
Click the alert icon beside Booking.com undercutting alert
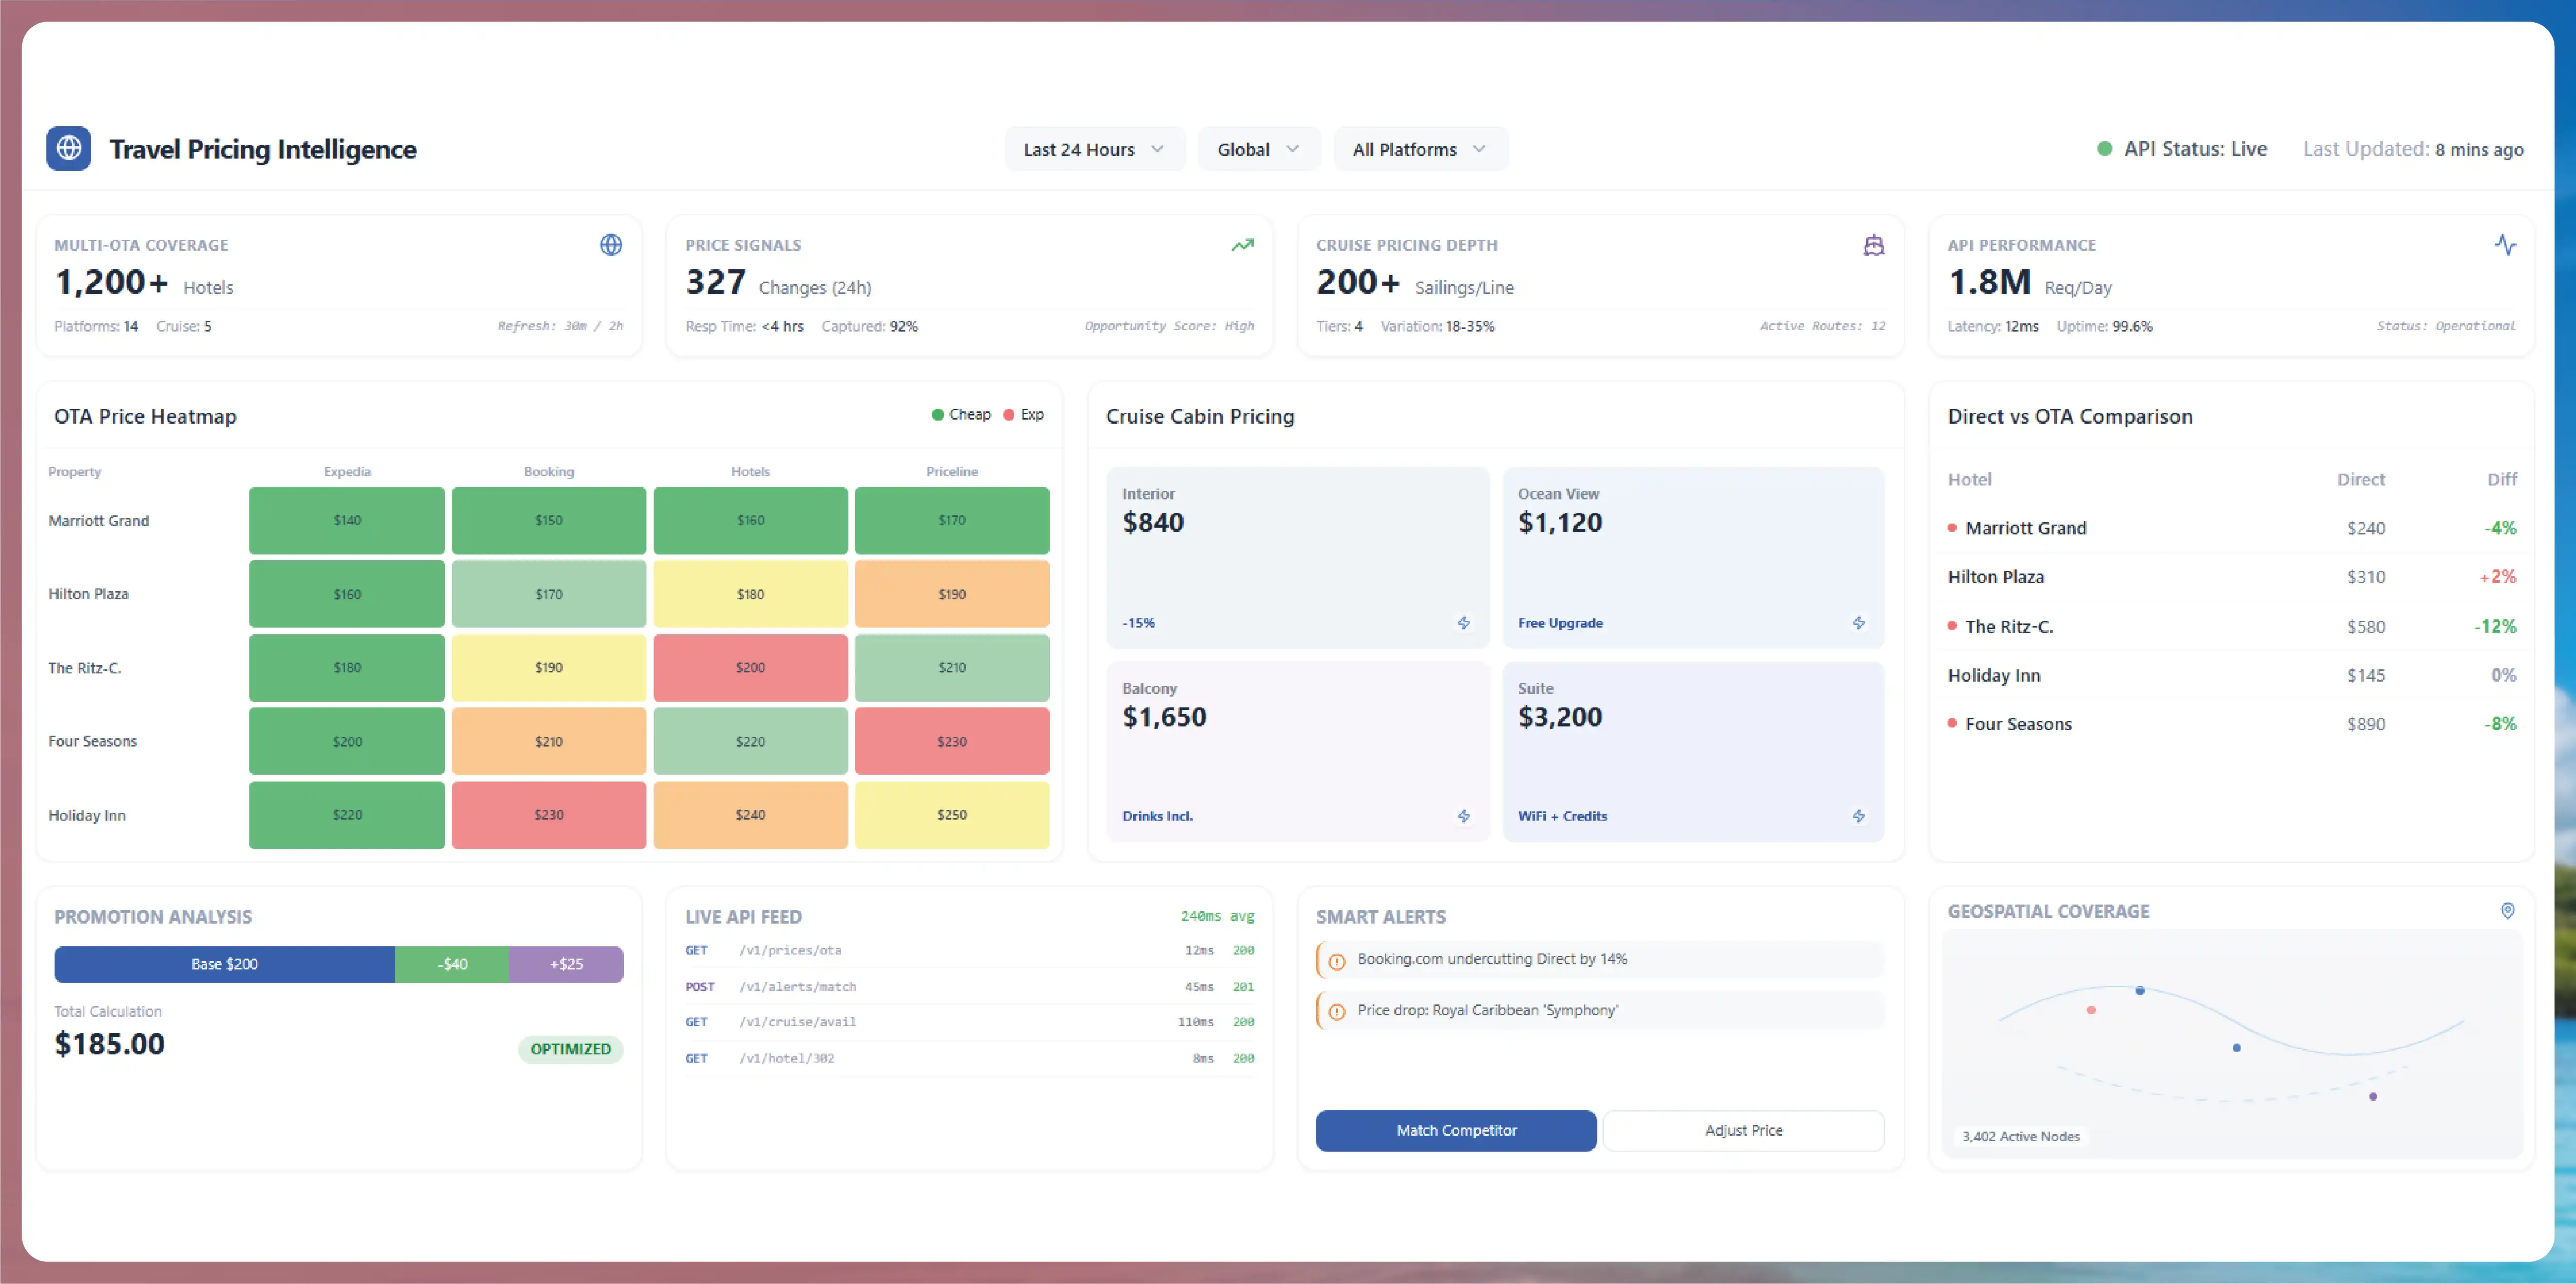click(x=1337, y=961)
